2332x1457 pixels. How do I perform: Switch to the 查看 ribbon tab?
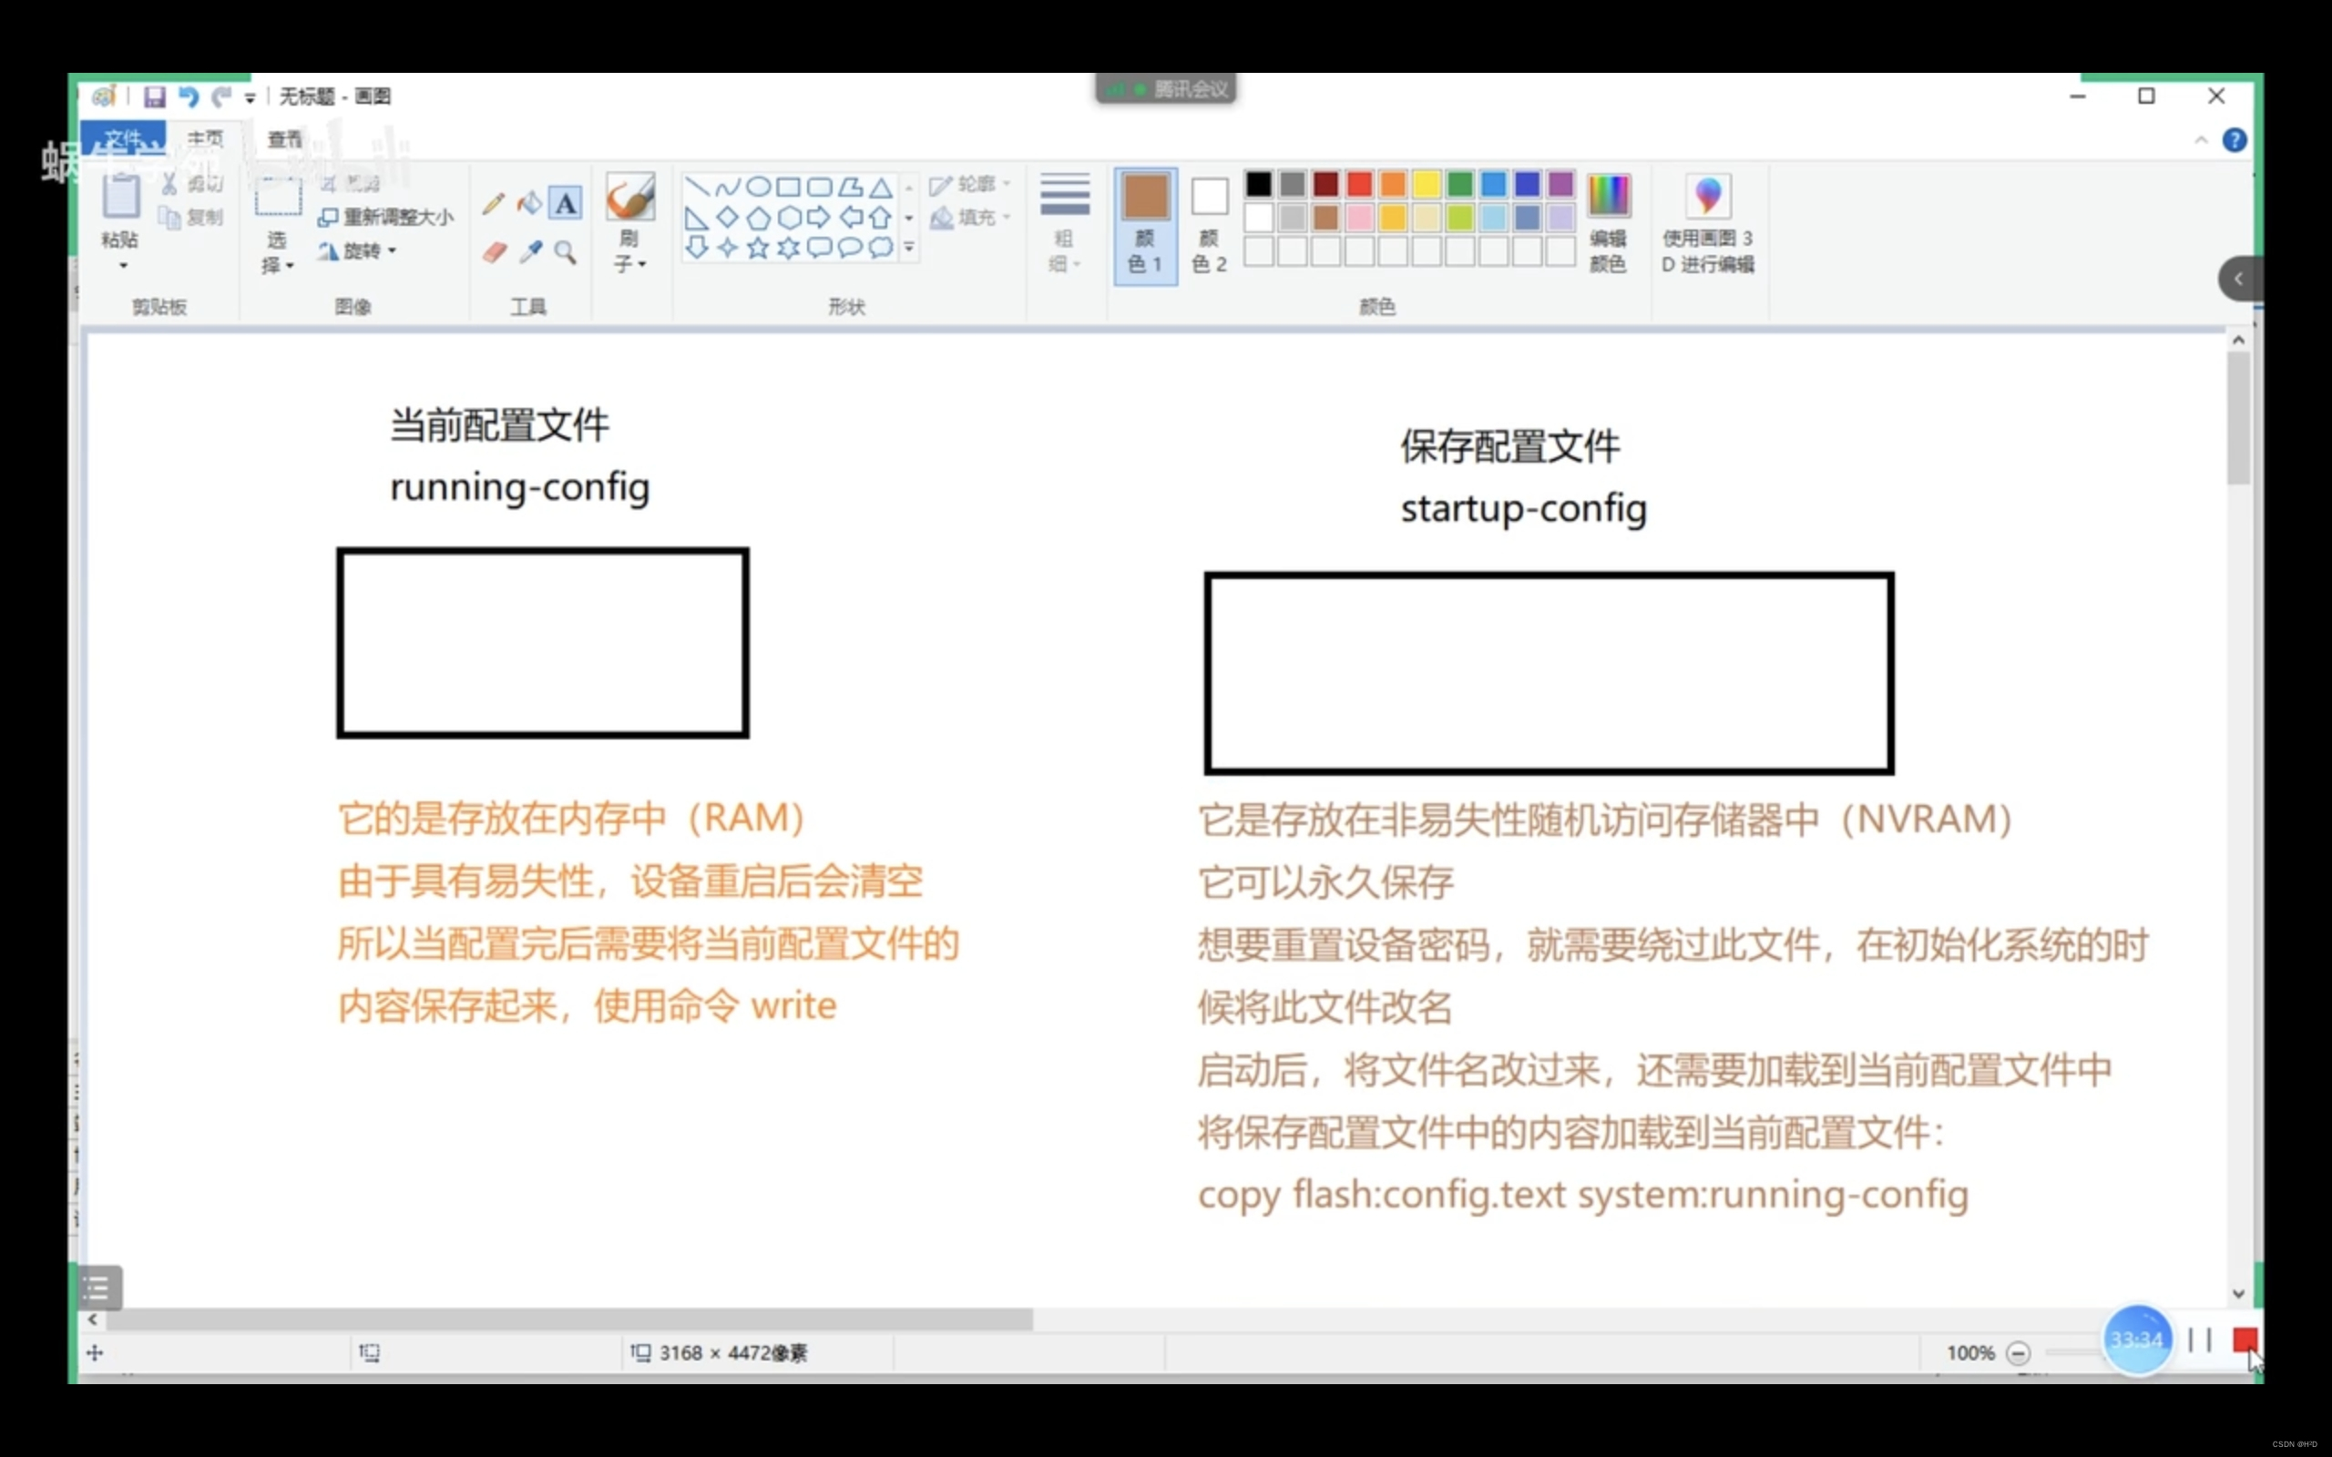281,138
